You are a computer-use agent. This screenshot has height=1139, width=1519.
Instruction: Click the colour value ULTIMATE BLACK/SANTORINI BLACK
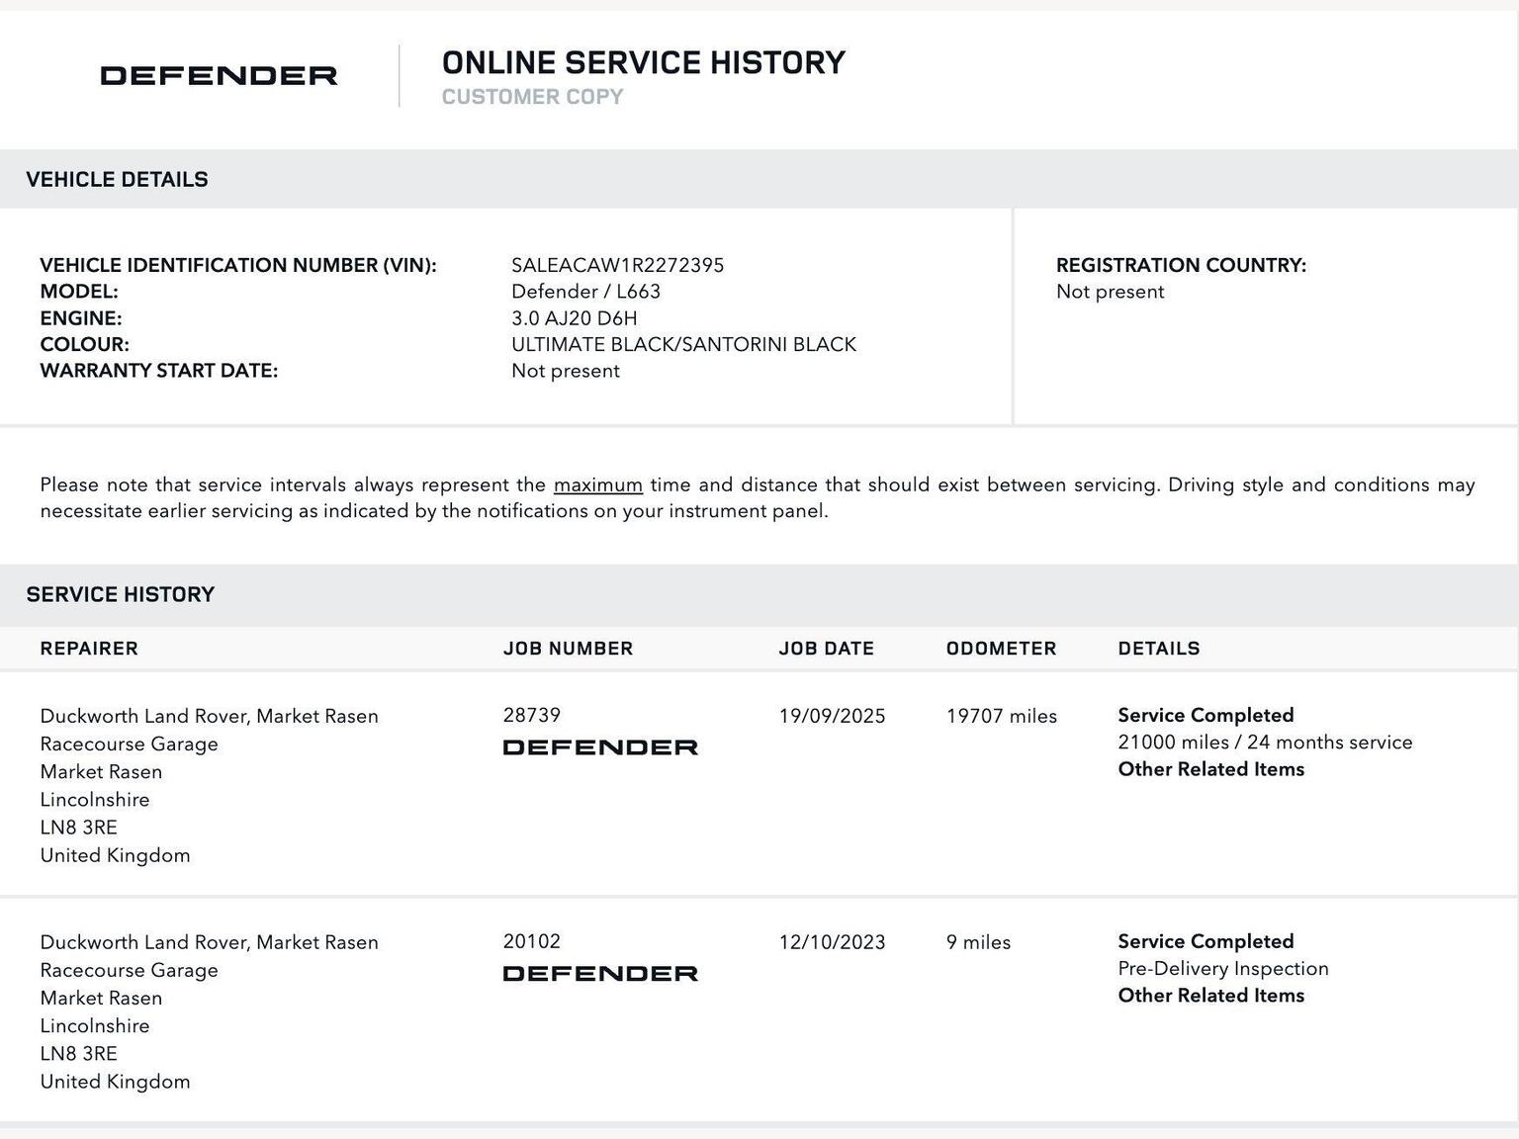683,344
